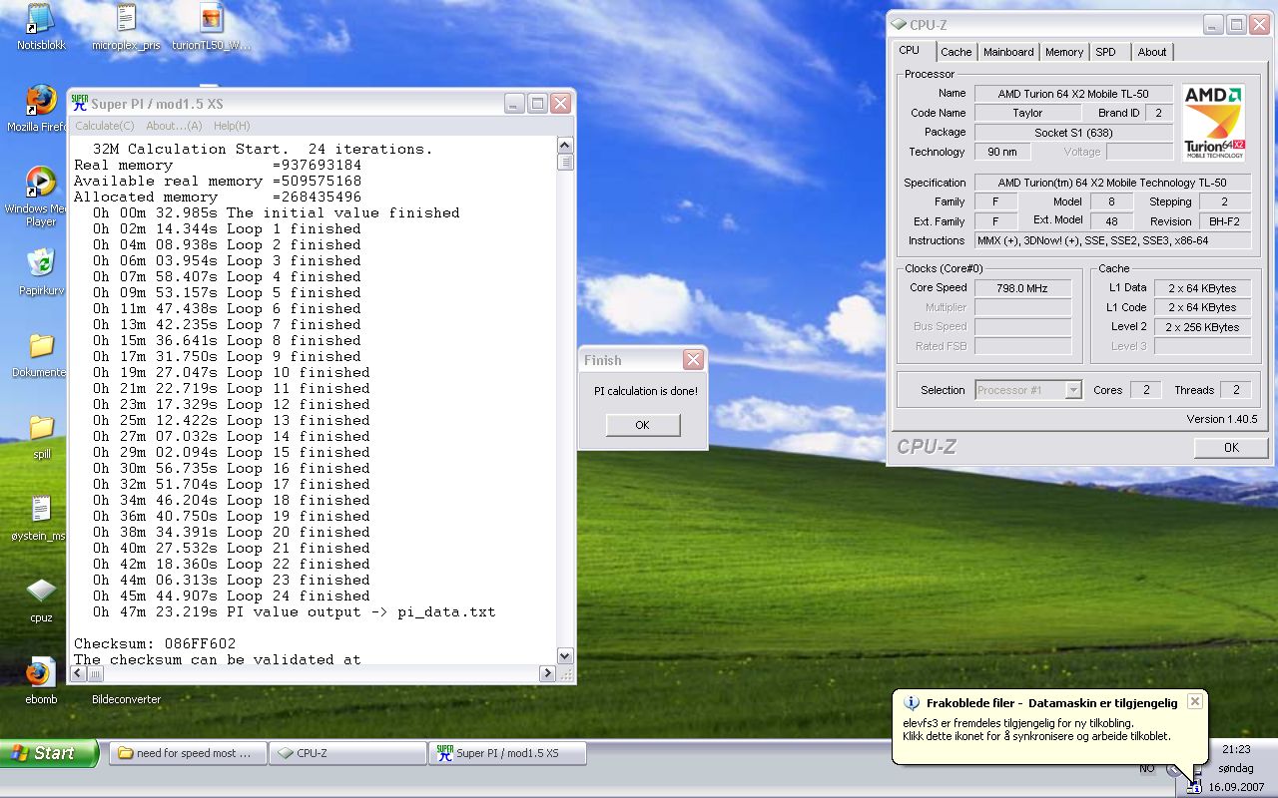Click the PI calculation is done! message
Image resolution: width=1278 pixels, height=798 pixels.
point(646,391)
